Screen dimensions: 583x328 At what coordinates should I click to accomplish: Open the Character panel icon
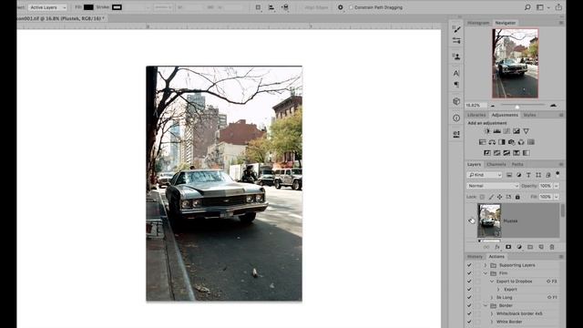456,73
